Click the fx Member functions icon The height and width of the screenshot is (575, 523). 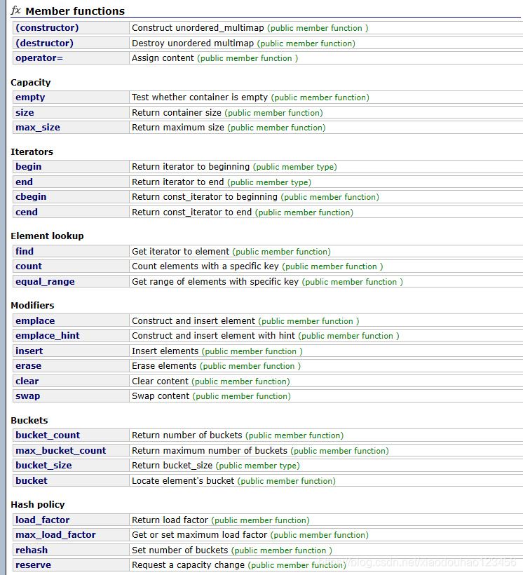pyautogui.click(x=15, y=11)
